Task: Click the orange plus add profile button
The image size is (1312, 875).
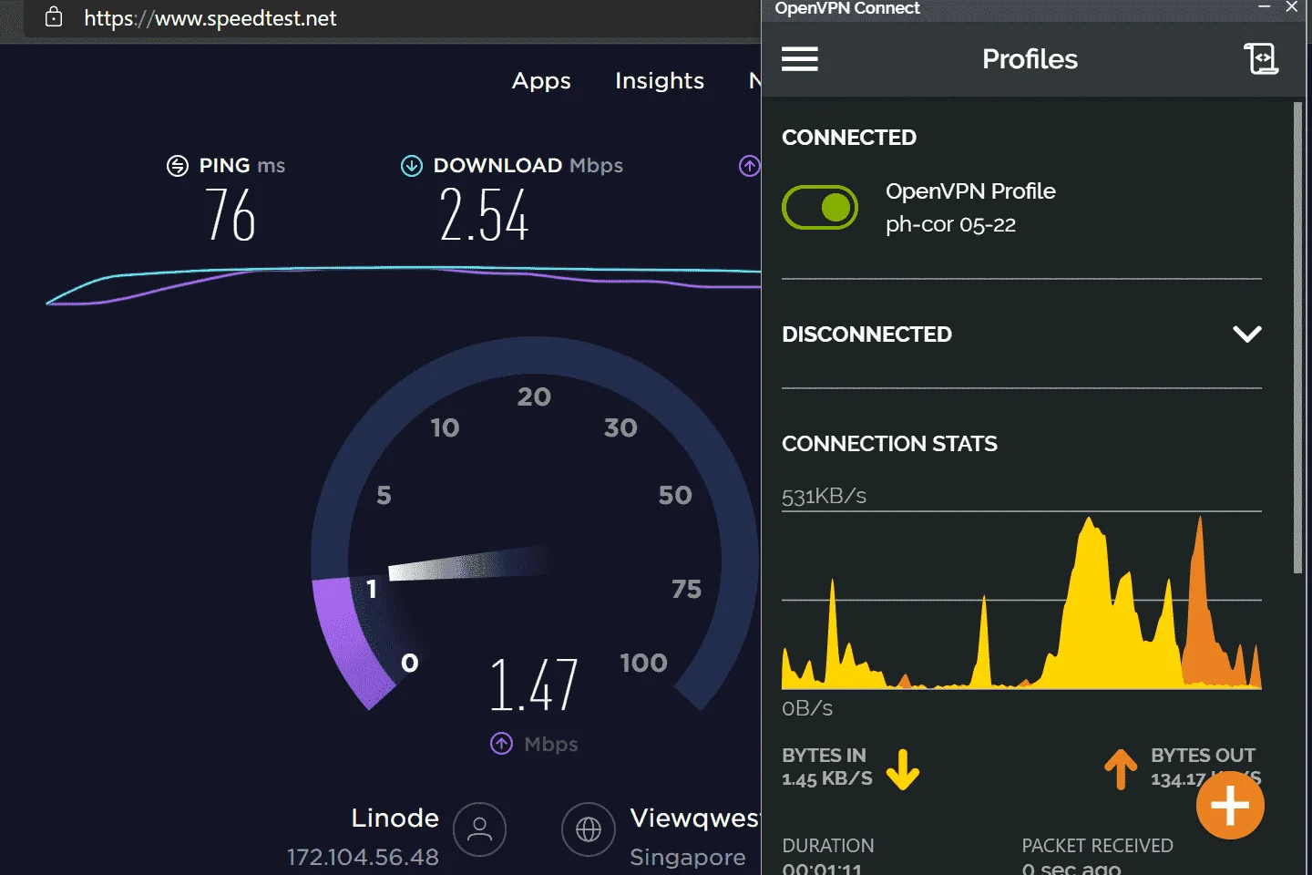Action: [1230, 806]
